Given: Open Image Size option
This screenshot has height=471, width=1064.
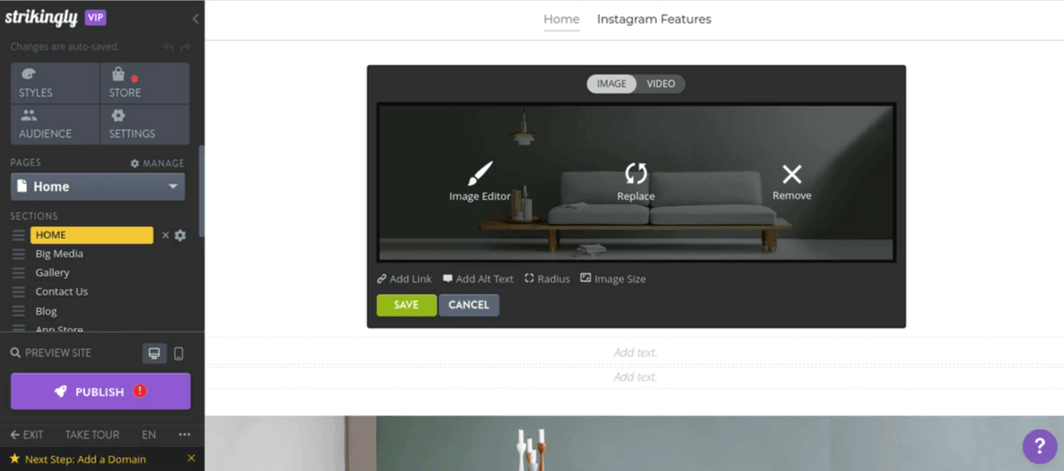Looking at the screenshot, I should (613, 279).
